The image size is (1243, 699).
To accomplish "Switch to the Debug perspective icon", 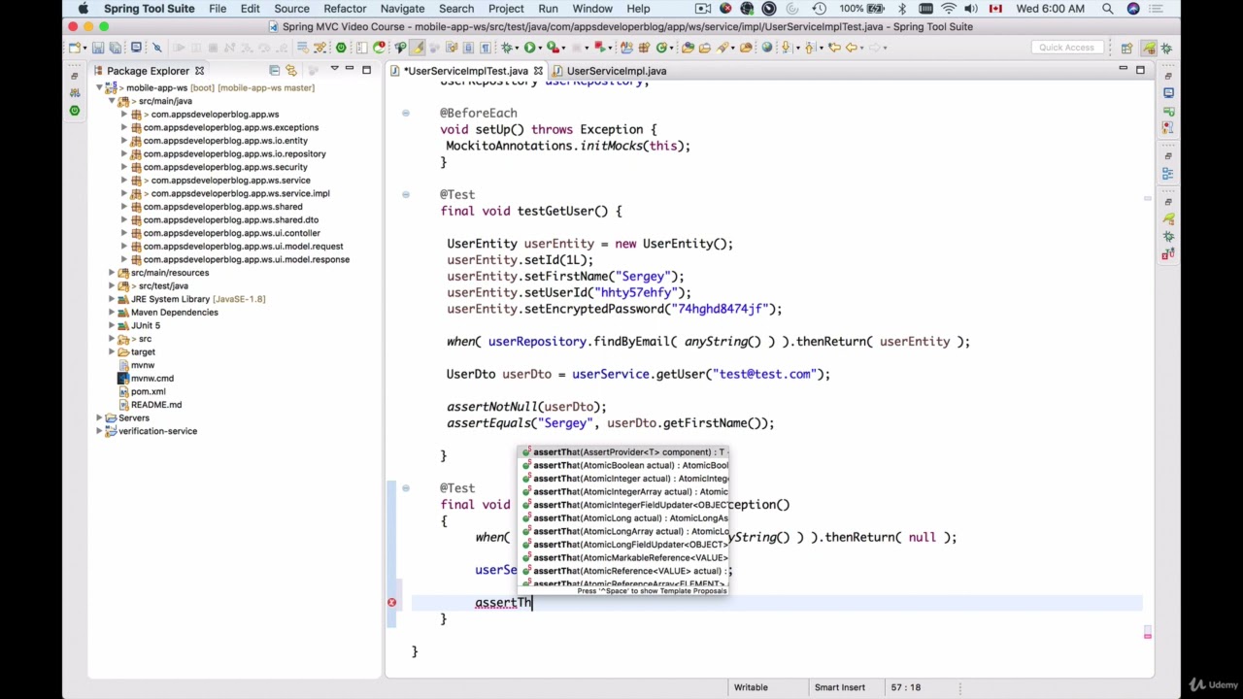I will coord(1167,47).
